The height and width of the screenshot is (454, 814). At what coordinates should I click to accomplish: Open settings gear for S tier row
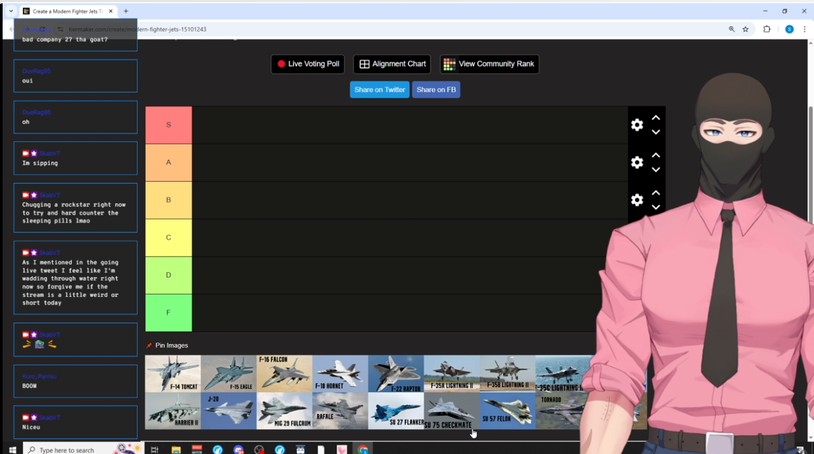point(637,125)
